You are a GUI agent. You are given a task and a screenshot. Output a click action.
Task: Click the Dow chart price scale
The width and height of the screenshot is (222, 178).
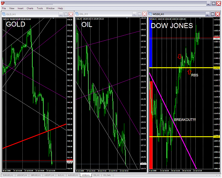pyautogui.click(x=217, y=93)
